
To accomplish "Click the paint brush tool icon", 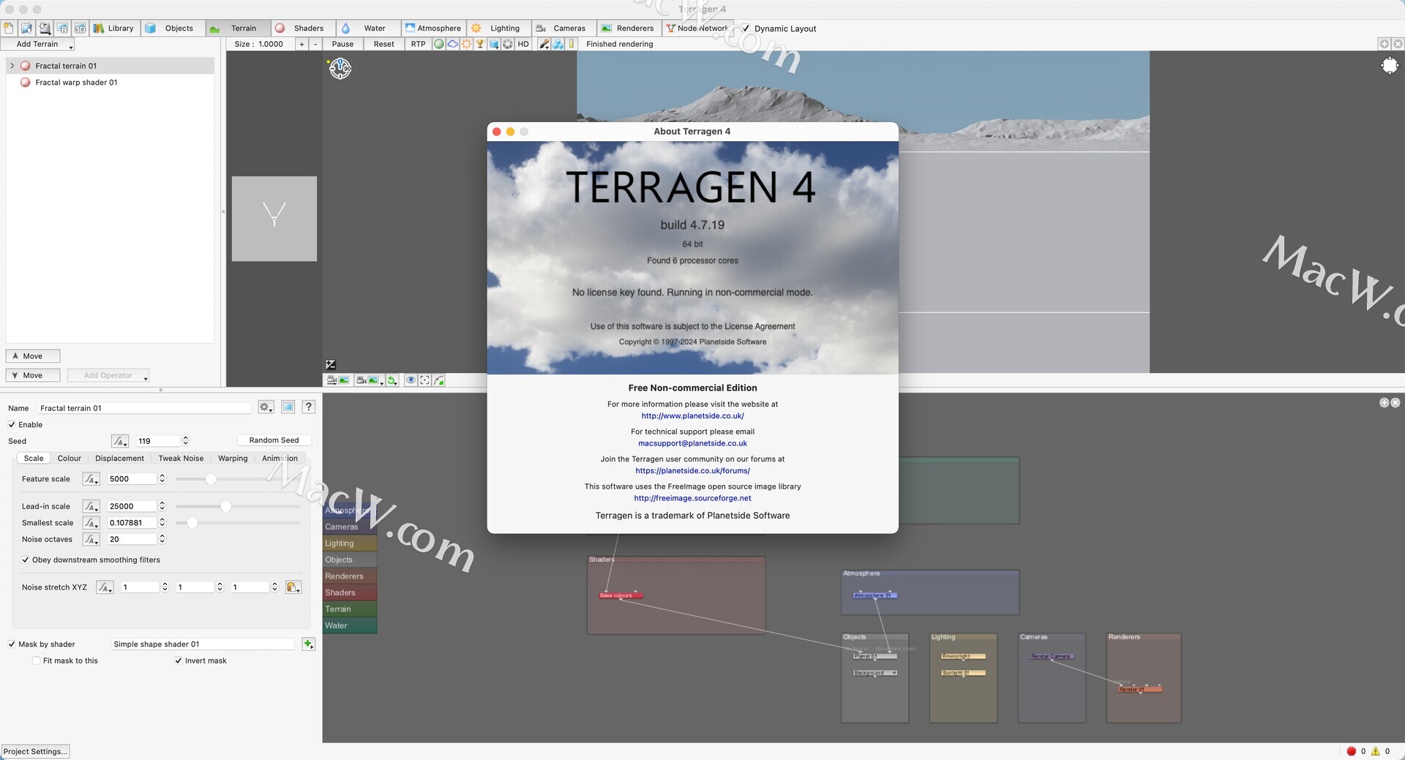I will (544, 44).
